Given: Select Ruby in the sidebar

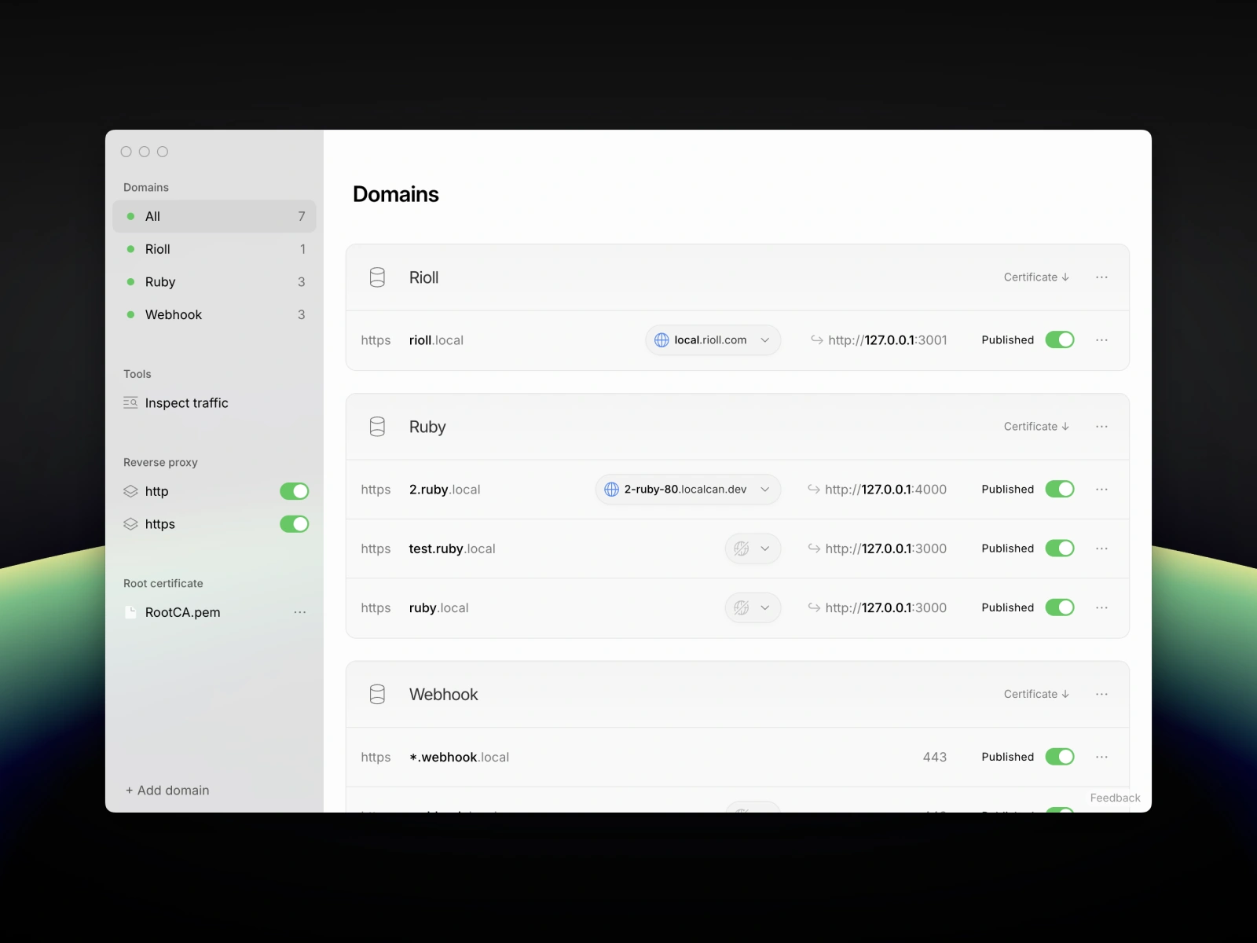Looking at the screenshot, I should coord(214,282).
